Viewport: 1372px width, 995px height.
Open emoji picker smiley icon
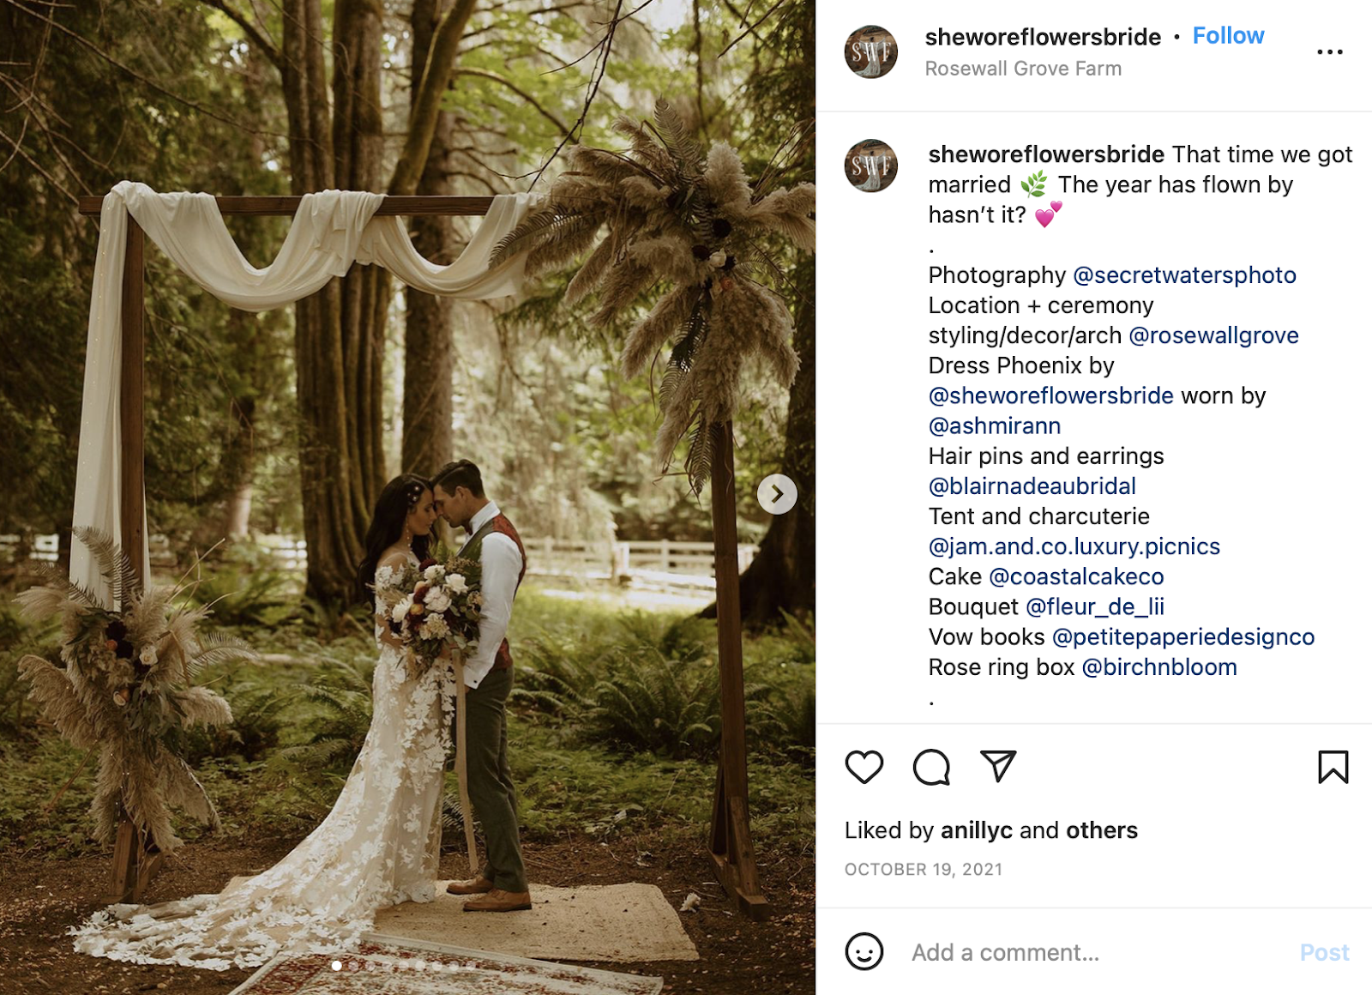pos(864,952)
